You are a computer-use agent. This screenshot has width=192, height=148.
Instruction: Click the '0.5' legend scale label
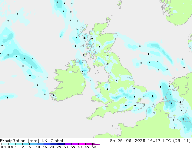tap(11, 147)
